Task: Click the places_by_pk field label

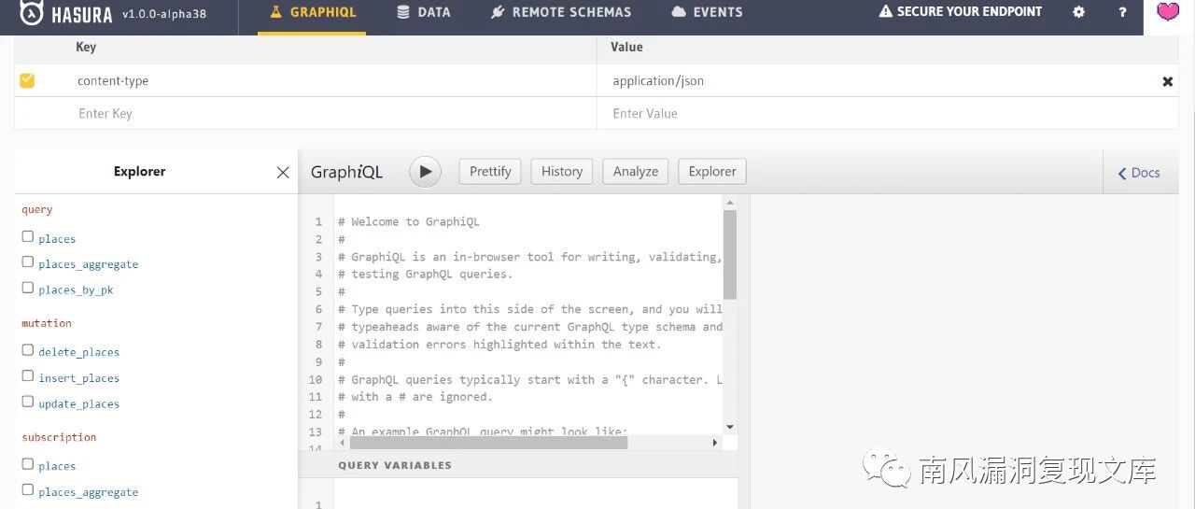Action: tap(76, 290)
